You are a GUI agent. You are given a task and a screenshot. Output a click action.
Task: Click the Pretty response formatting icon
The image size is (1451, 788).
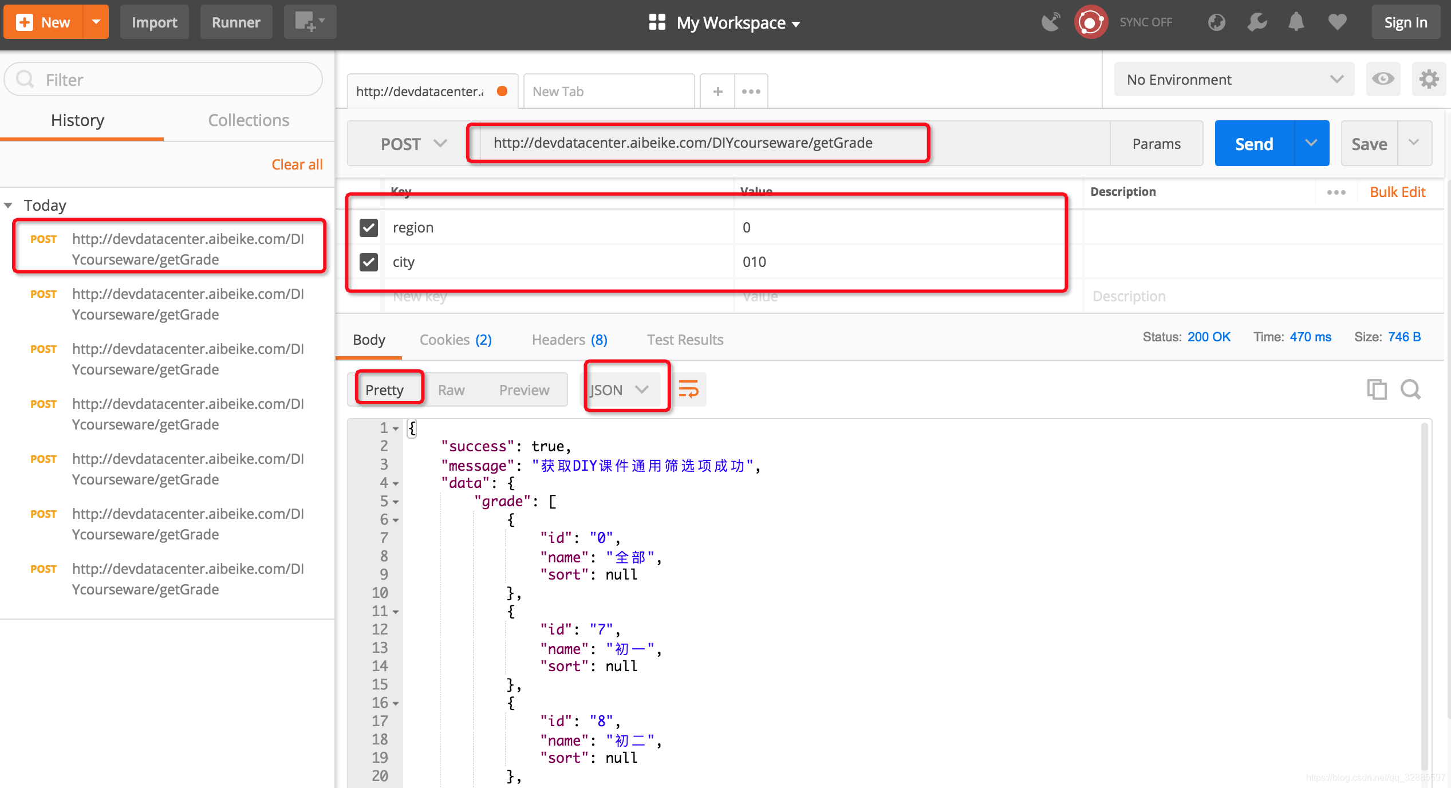(x=387, y=389)
